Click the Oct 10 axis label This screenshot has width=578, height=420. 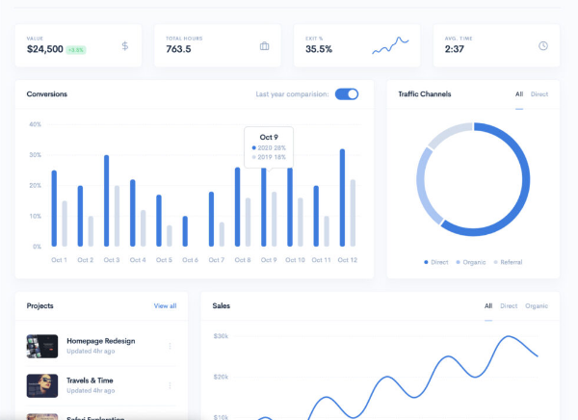coord(295,260)
